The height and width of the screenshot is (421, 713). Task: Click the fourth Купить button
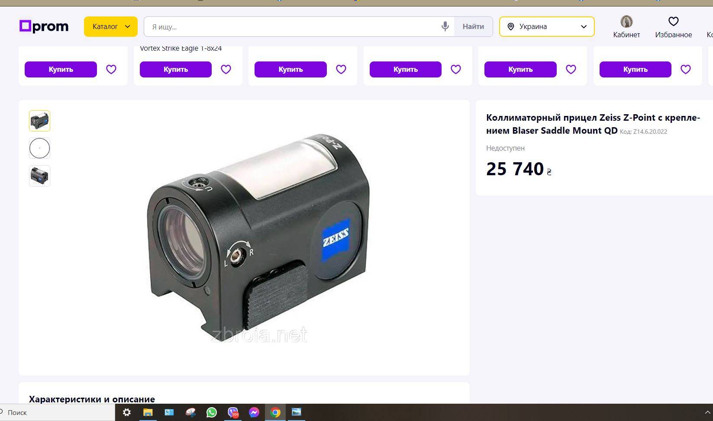click(x=406, y=69)
